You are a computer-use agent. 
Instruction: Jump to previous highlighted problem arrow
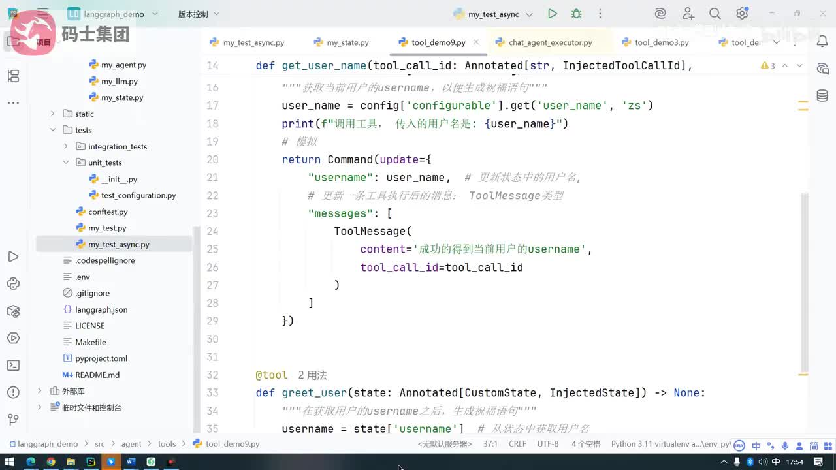coord(785,66)
